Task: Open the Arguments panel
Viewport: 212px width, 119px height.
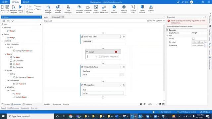Action: [57, 104]
